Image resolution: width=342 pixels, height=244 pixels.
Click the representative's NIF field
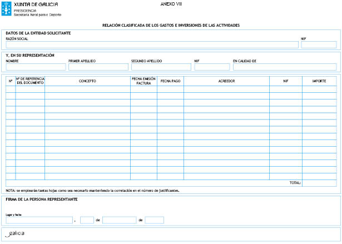pyautogui.click(x=212, y=67)
